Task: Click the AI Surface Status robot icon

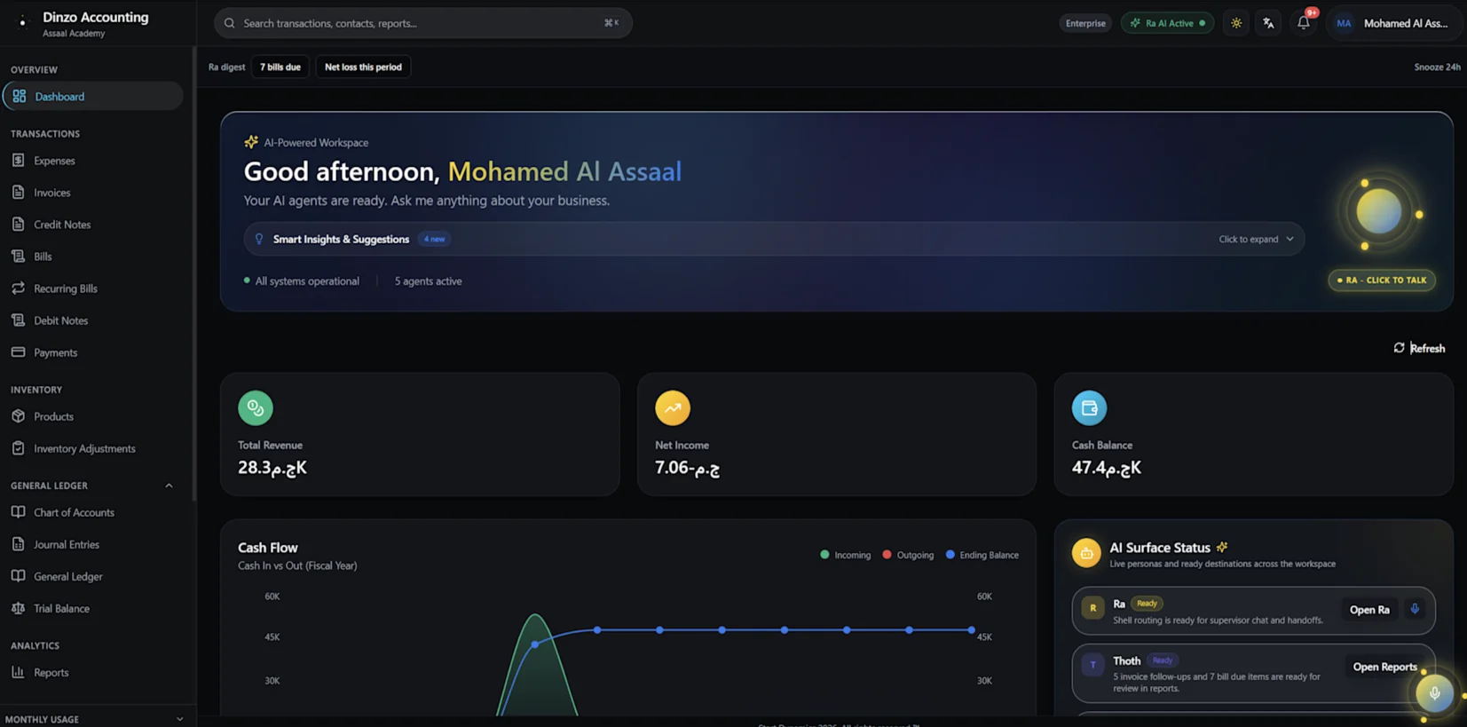Action: [x=1086, y=553]
